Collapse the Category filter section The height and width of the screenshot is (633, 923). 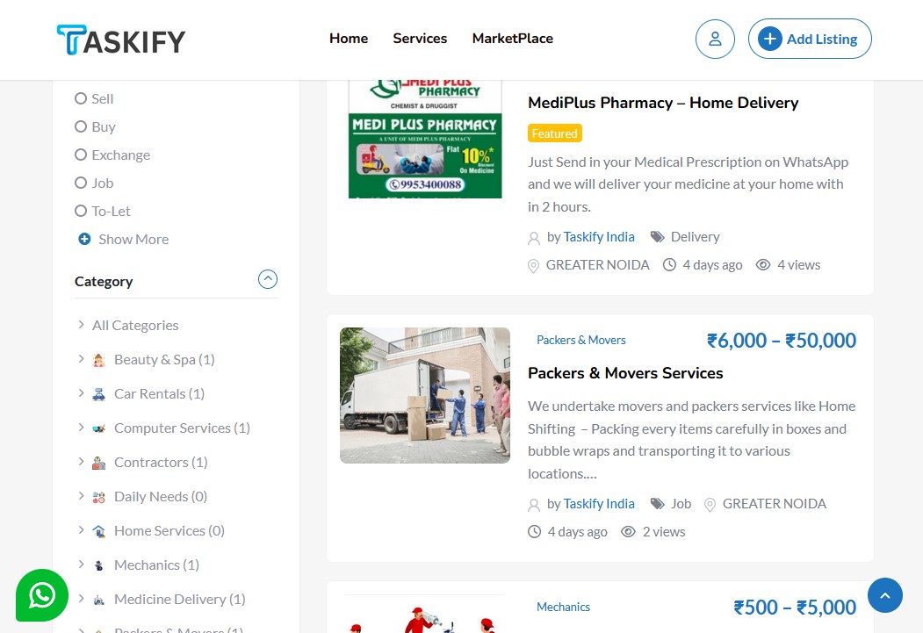pyautogui.click(x=268, y=279)
